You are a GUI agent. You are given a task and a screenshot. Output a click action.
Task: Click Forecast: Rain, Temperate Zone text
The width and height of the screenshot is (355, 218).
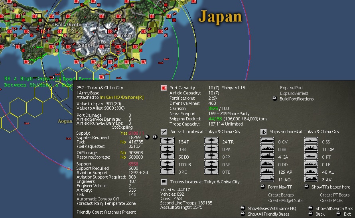coord(106,203)
